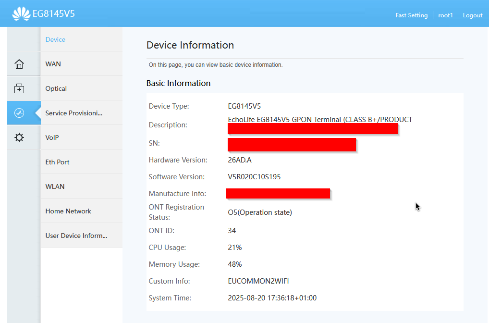Click the Custom Info: label
Viewport: 489px width, 323px height.
click(x=169, y=281)
